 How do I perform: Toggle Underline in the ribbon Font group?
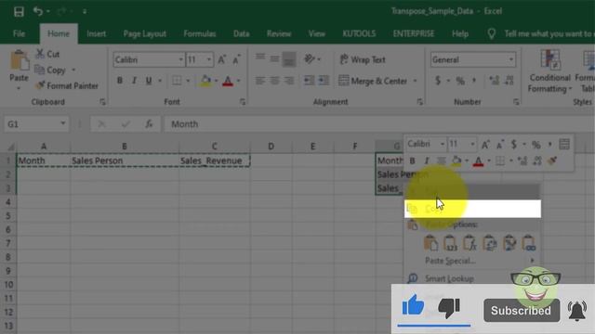coord(149,81)
